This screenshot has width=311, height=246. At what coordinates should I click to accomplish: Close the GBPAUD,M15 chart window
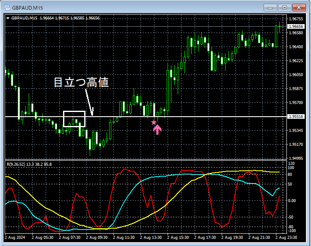click(x=299, y=8)
